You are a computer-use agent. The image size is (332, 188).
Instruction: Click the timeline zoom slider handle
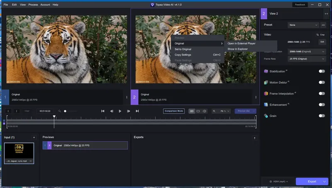(x=65, y=111)
